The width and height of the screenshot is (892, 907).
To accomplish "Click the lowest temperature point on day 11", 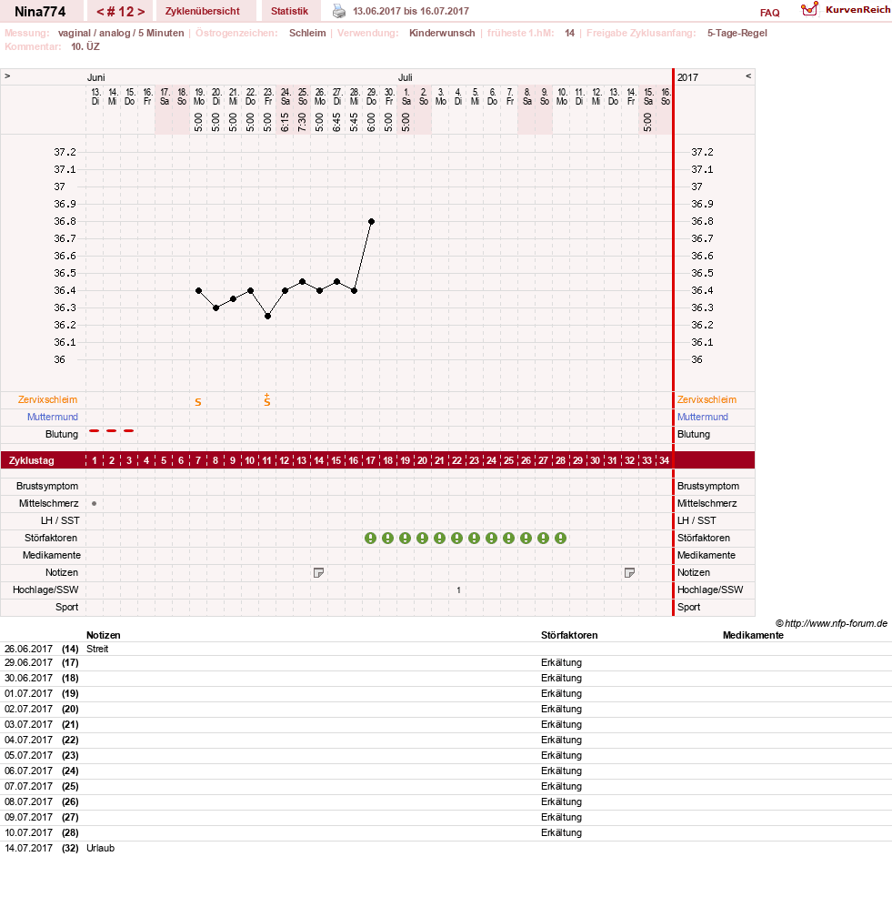I will pos(267,317).
